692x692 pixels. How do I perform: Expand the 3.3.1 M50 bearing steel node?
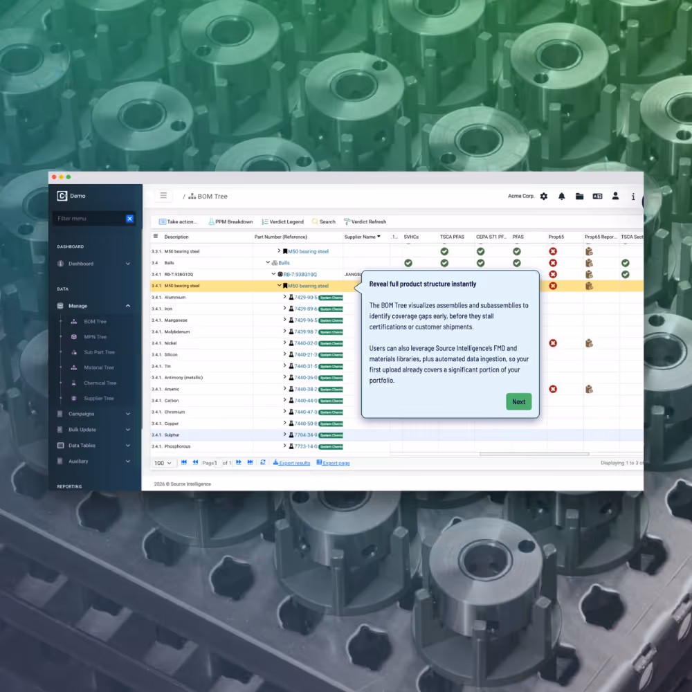(x=279, y=251)
